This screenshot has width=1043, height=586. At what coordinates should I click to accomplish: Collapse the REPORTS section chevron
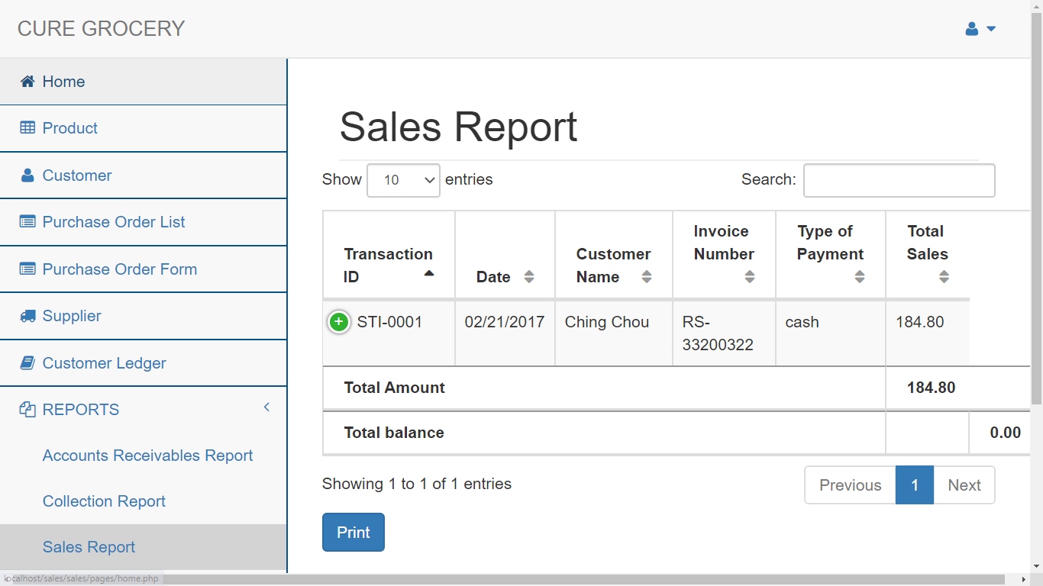coord(266,407)
